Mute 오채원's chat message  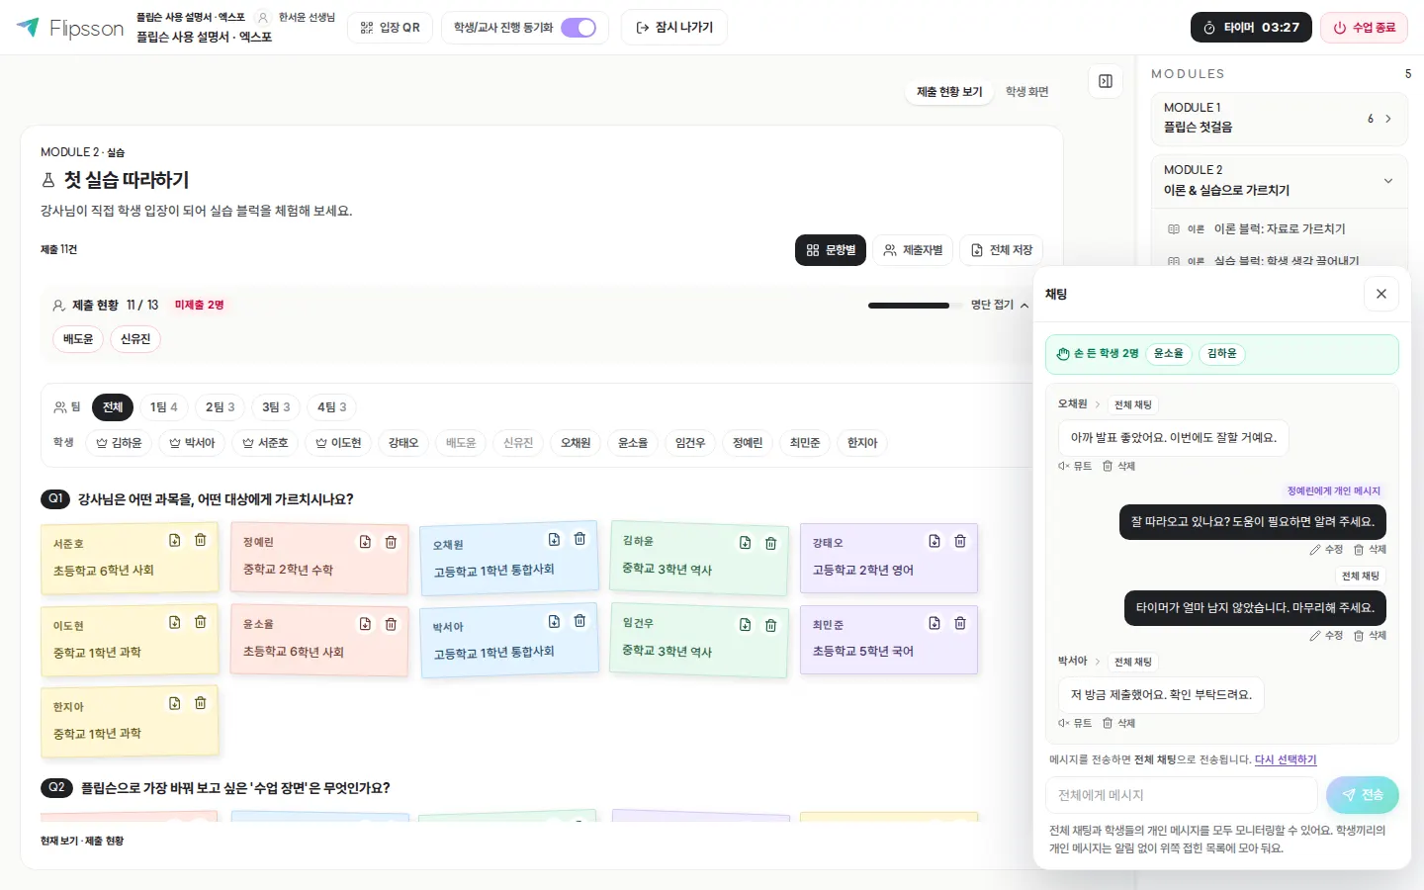pyautogui.click(x=1075, y=466)
